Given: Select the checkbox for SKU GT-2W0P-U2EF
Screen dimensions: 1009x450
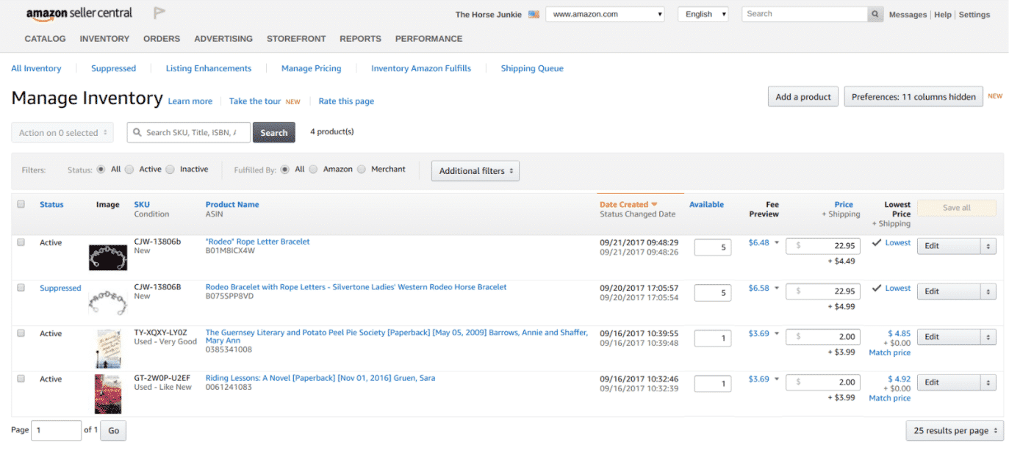Looking at the screenshot, I should (21, 379).
